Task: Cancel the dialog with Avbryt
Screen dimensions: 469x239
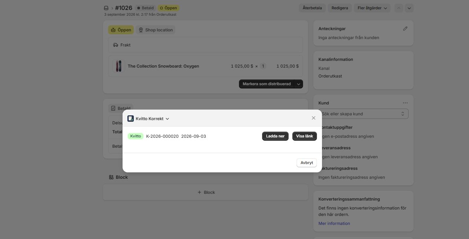Action: [x=307, y=163]
